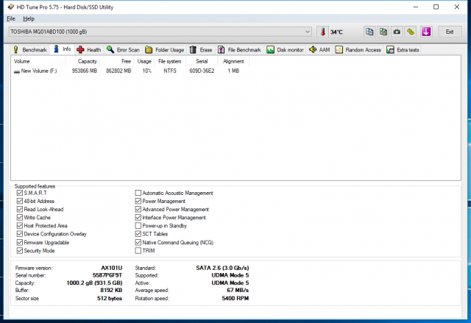This screenshot has height=323, width=471.
Task: Click the copy screenshot to clipboard icon
Action: (383, 32)
